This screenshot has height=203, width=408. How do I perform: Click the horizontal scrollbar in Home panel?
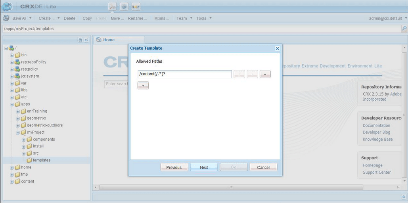(231, 188)
